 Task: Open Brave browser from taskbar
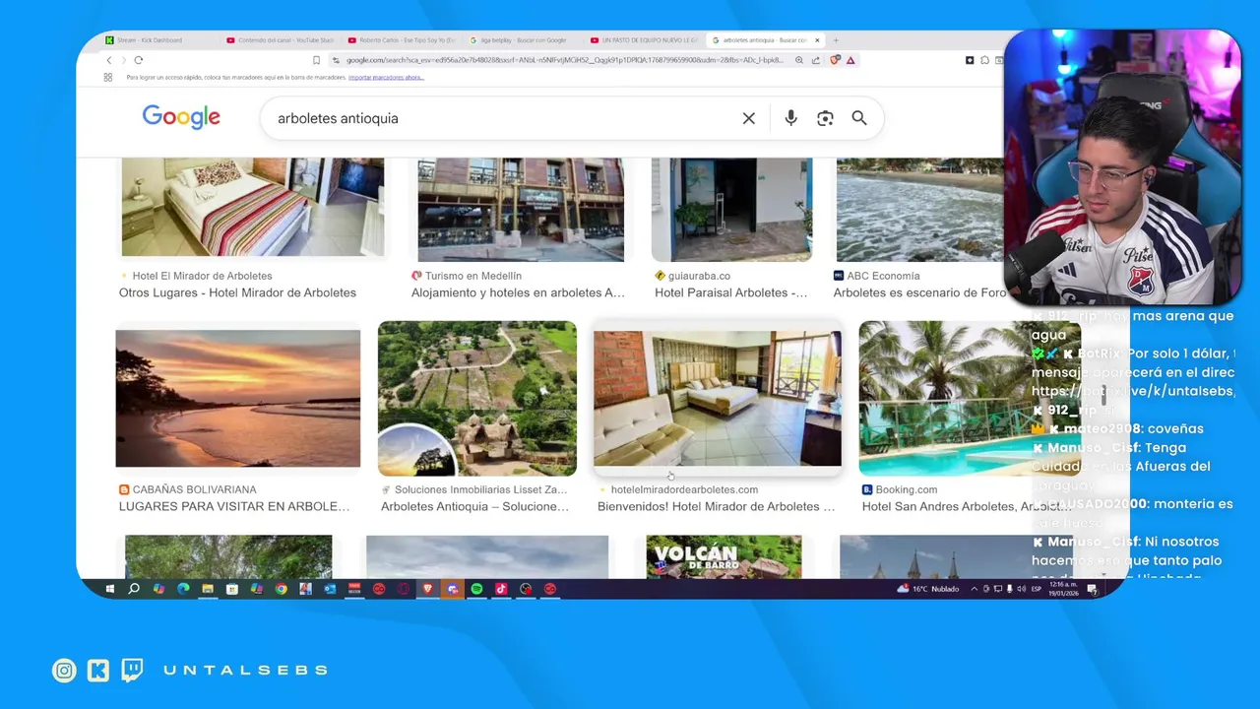click(x=428, y=589)
